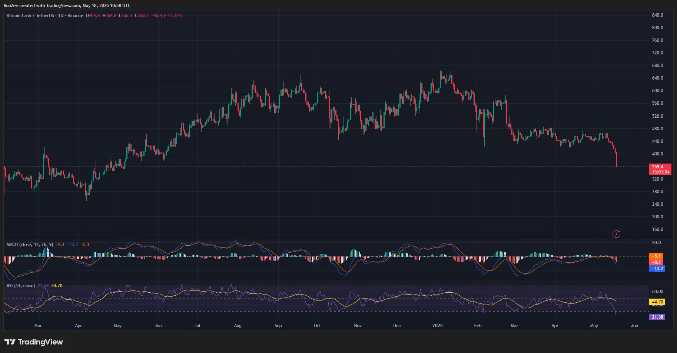Screen dimensions: 677x353
Task: Click the 2026 label on the time axis
Action: coord(438,326)
